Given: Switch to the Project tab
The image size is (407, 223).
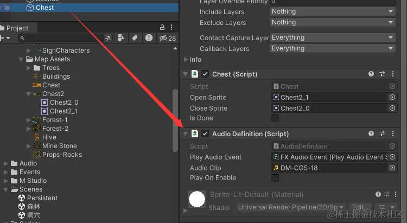Looking at the screenshot, I should (x=18, y=28).
